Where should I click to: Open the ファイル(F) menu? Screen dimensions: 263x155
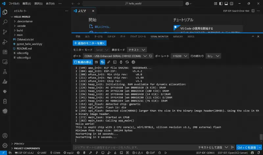pos(14,3)
